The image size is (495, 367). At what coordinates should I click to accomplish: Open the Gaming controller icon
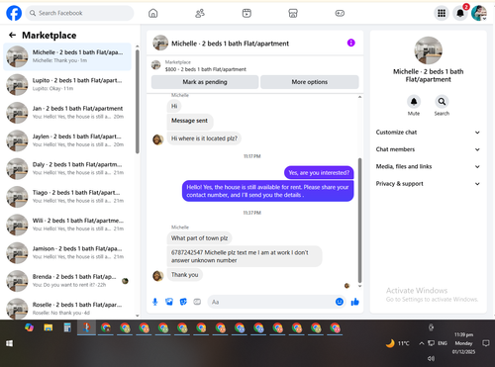(x=340, y=13)
